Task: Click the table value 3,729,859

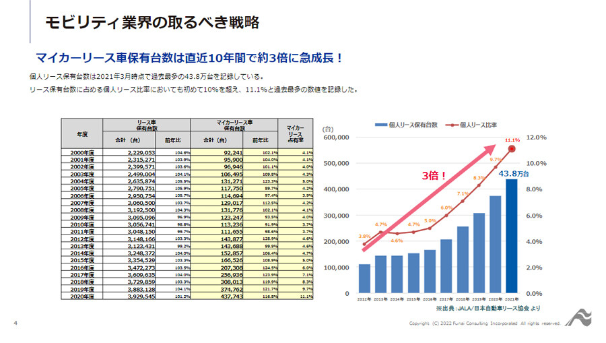Action: [x=141, y=282]
